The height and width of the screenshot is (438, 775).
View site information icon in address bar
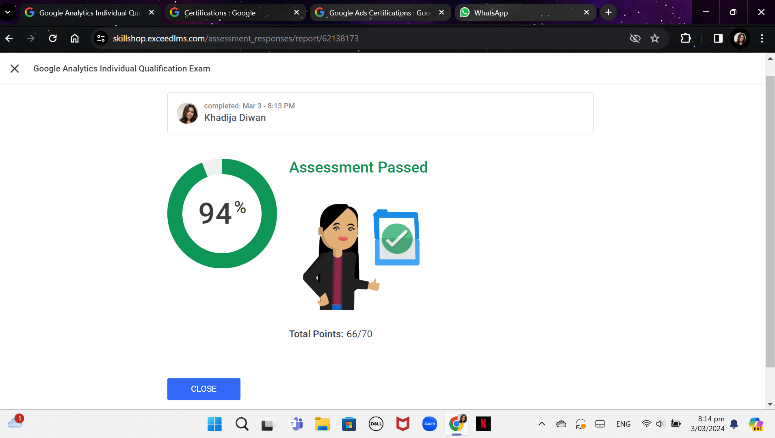tap(101, 38)
